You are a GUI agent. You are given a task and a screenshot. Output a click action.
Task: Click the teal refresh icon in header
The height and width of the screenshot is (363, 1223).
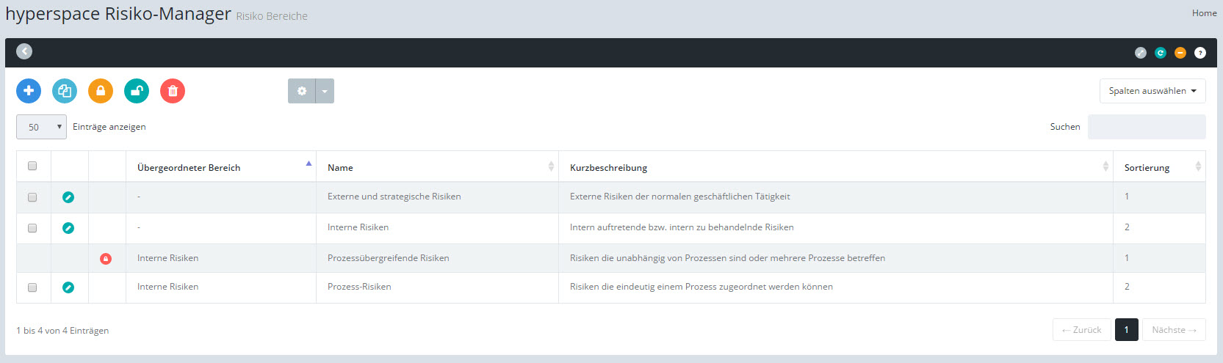[x=1161, y=53]
